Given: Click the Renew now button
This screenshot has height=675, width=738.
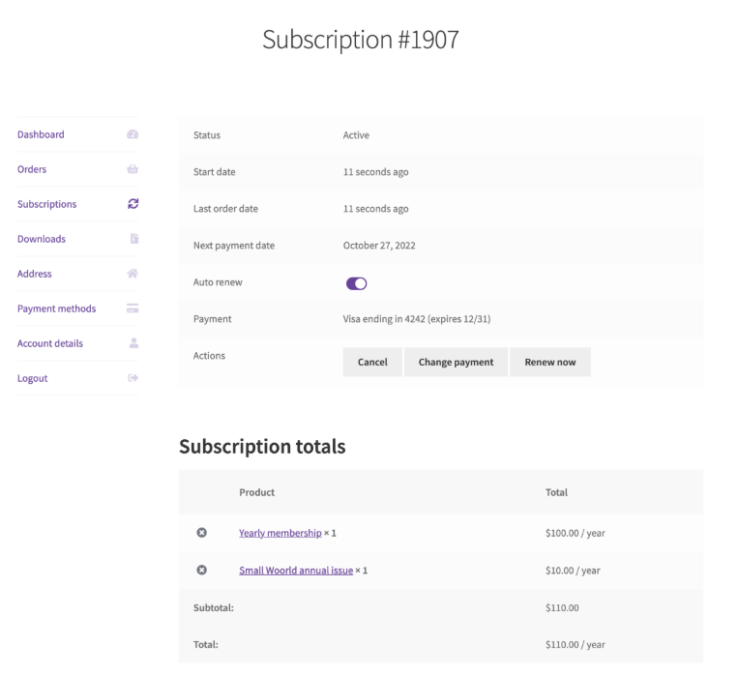Looking at the screenshot, I should [549, 362].
